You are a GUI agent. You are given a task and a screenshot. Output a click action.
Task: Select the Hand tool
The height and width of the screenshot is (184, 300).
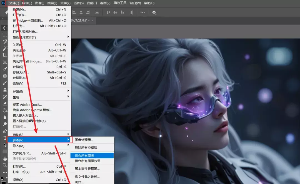(5, 159)
